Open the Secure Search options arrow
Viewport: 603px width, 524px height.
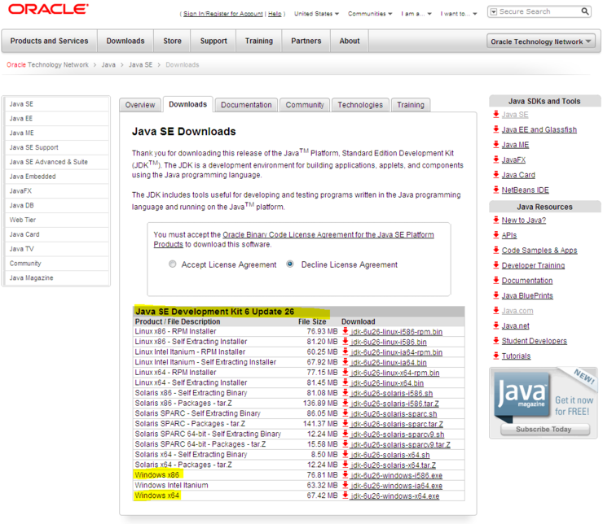point(494,12)
